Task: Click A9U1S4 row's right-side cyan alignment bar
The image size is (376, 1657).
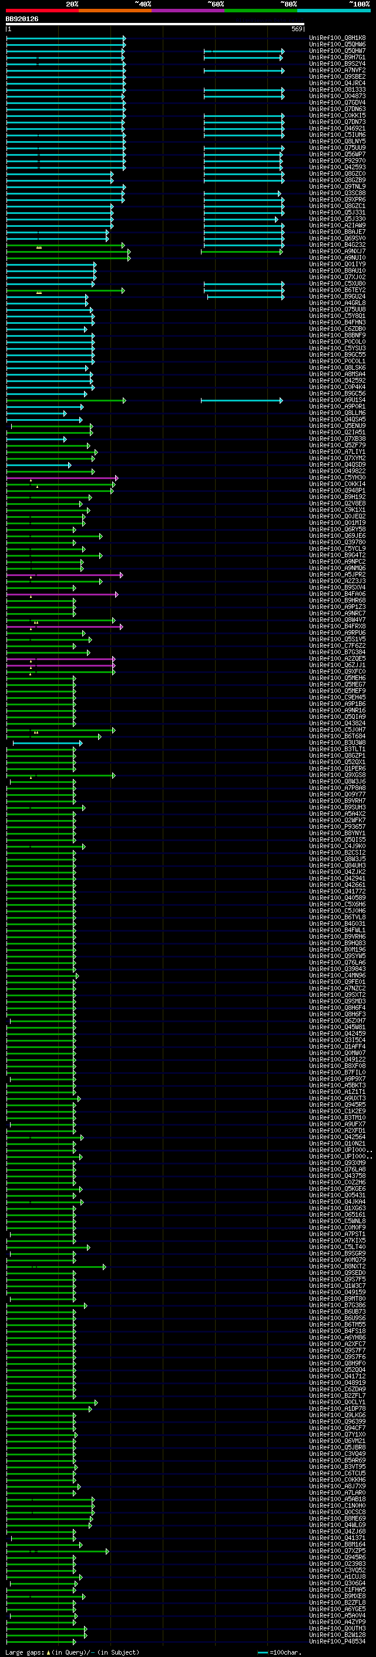Action: point(241,401)
